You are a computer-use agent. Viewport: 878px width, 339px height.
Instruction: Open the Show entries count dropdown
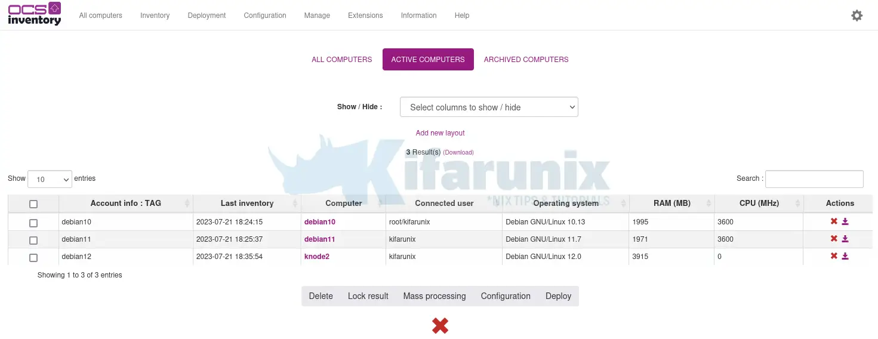[50, 179]
